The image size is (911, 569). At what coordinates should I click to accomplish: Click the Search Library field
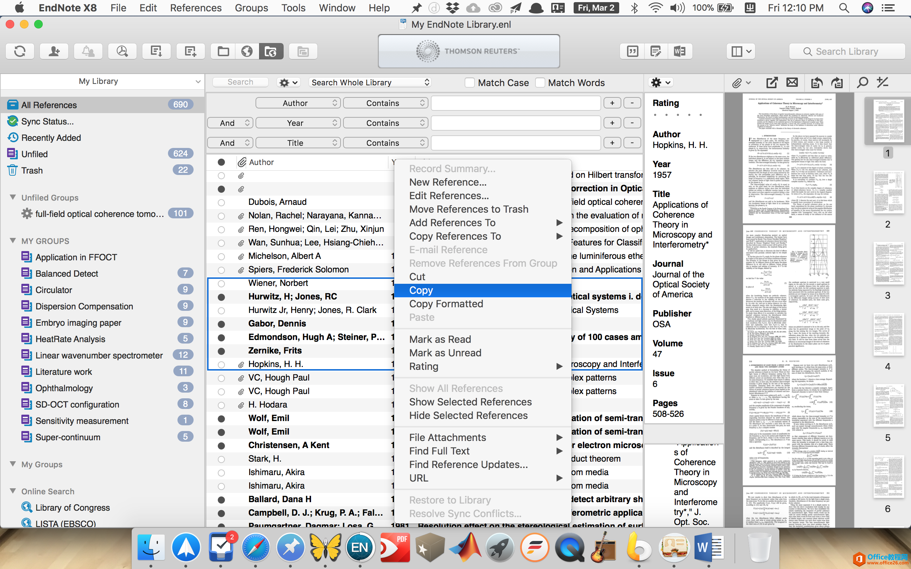click(x=847, y=52)
